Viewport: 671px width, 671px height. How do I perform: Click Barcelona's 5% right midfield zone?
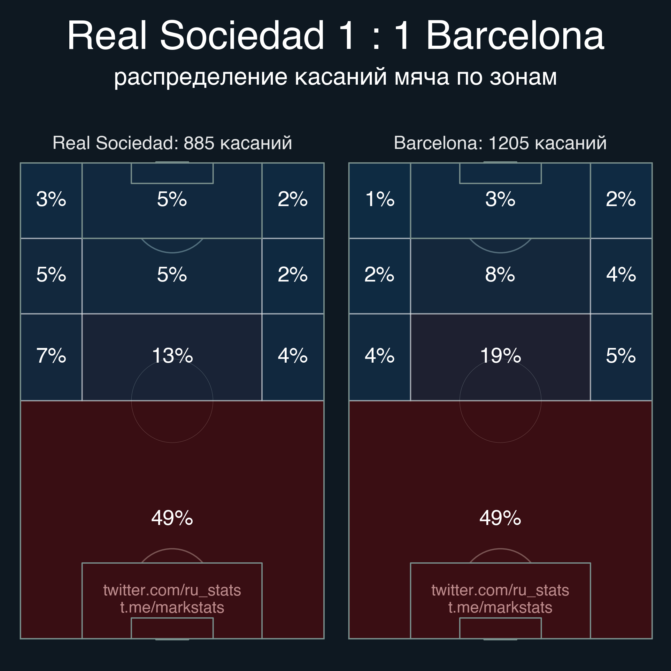621,357
